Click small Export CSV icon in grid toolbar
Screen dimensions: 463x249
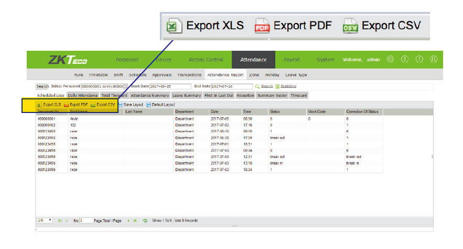pyautogui.click(x=93, y=105)
